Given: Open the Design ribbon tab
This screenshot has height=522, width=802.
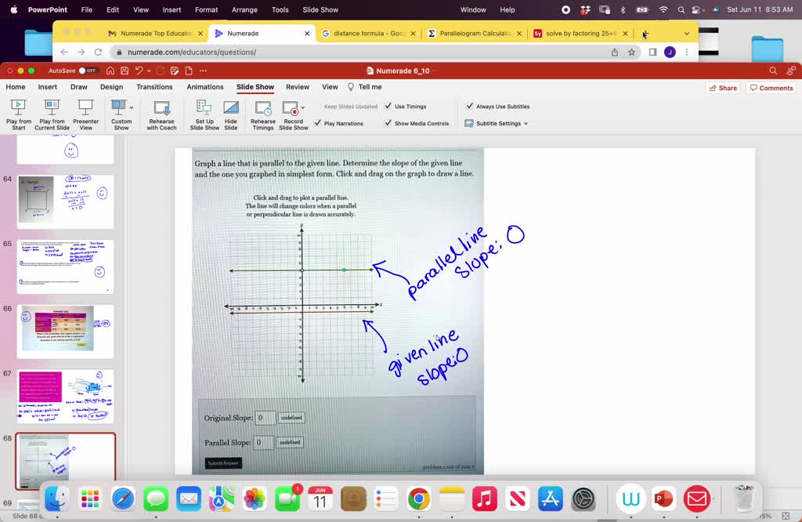Looking at the screenshot, I should tap(111, 87).
